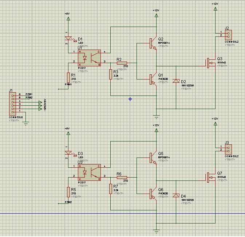
Task: Select the U3 PC817 optocoupler body
Action: [90, 172]
